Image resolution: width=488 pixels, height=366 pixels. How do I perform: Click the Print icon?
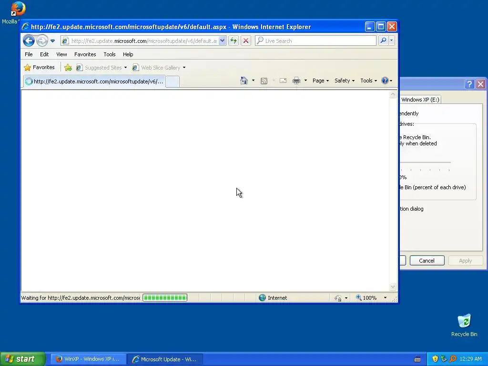[x=296, y=81]
